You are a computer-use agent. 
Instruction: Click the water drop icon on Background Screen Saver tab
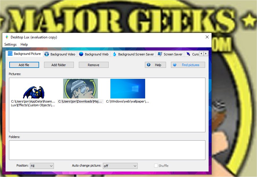(x=114, y=54)
